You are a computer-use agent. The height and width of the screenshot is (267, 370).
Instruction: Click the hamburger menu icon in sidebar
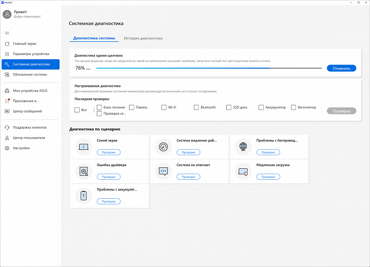[7, 33]
